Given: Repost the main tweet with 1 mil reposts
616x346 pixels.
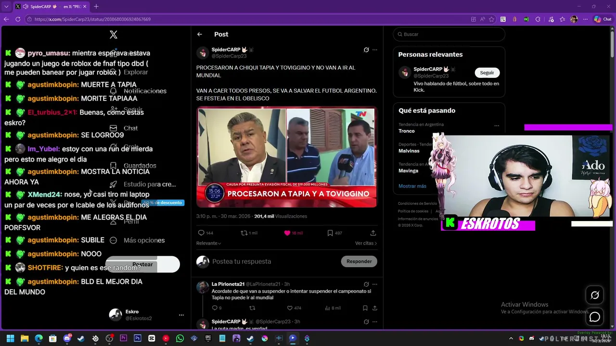Looking at the screenshot, I should [x=249, y=233].
